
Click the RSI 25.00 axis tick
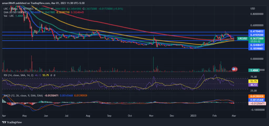click(x=254, y=91)
